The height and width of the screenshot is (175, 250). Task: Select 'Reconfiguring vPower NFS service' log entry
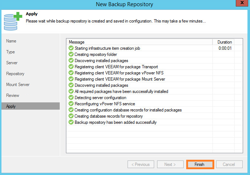[x=105, y=104]
